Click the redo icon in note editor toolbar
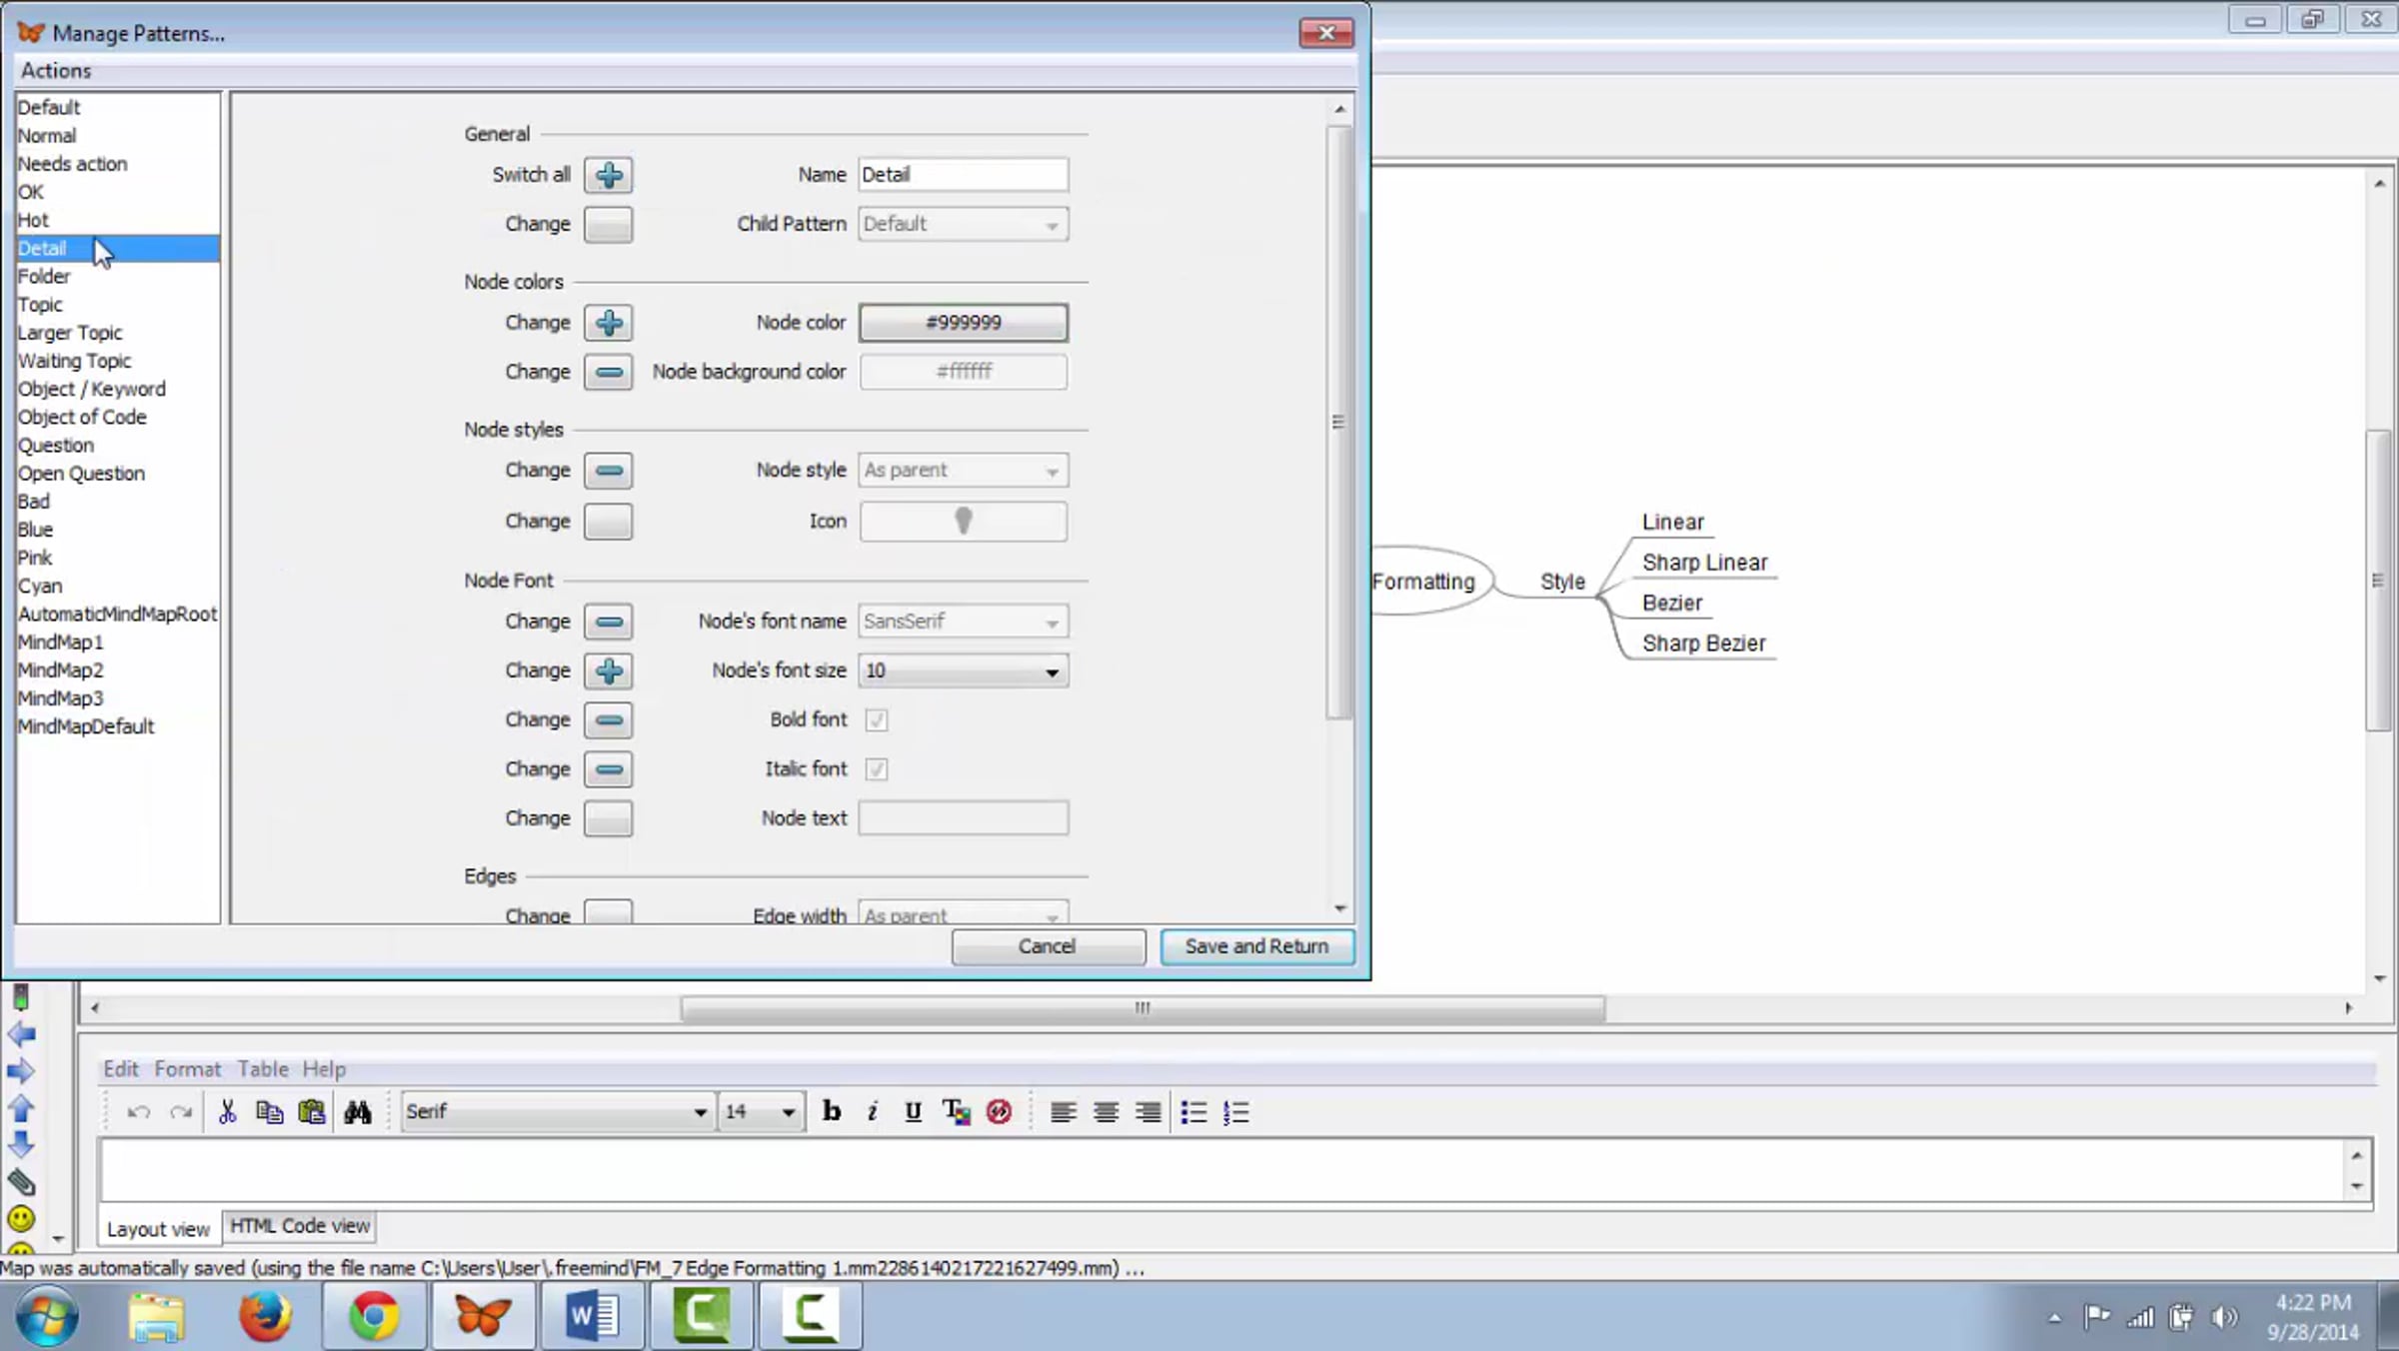This screenshot has height=1351, width=2399. coord(181,1112)
